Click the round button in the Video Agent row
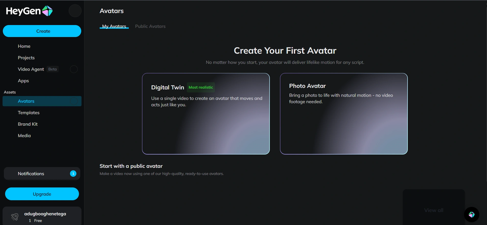 click(74, 69)
